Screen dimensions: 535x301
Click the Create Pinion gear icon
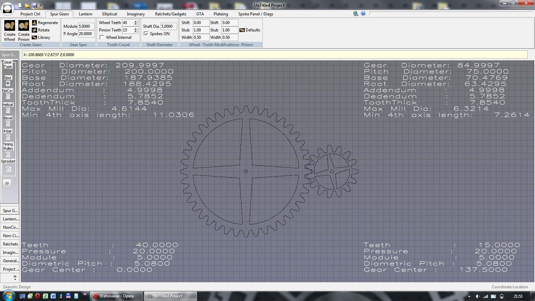tap(23, 26)
